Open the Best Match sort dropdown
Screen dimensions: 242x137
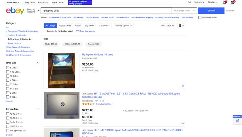[x=167, y=25]
